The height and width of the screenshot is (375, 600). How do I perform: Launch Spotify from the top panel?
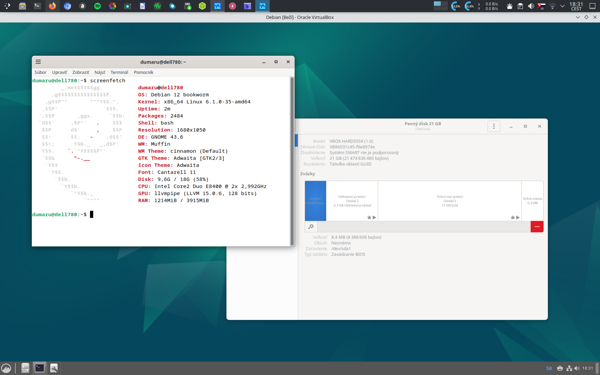97,6
